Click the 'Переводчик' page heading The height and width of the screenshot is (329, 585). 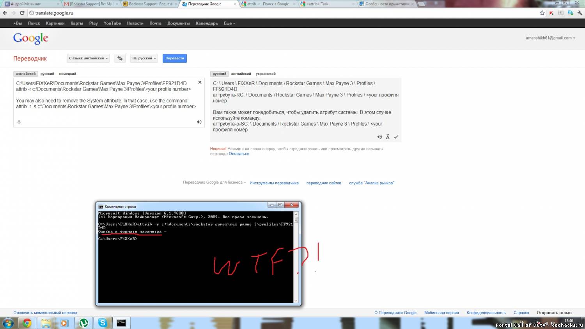tap(30, 59)
